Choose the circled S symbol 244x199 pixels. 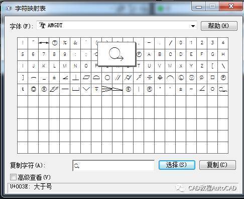(x=44, y=89)
